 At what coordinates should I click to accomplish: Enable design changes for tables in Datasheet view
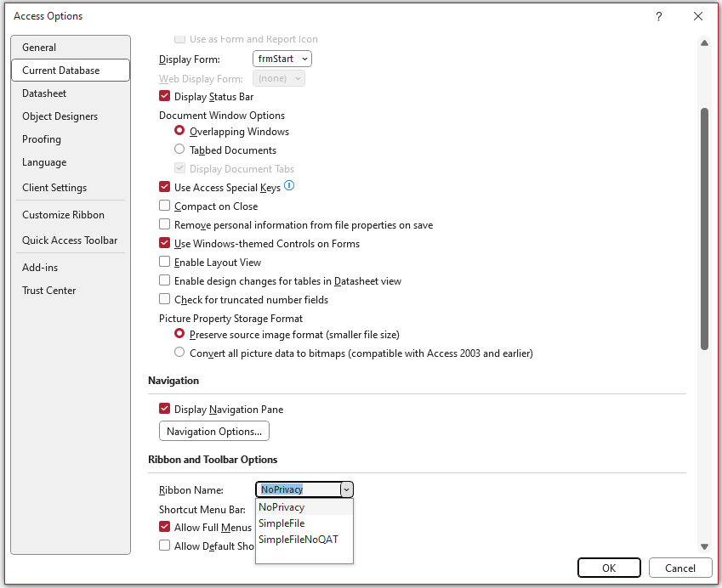(x=164, y=280)
